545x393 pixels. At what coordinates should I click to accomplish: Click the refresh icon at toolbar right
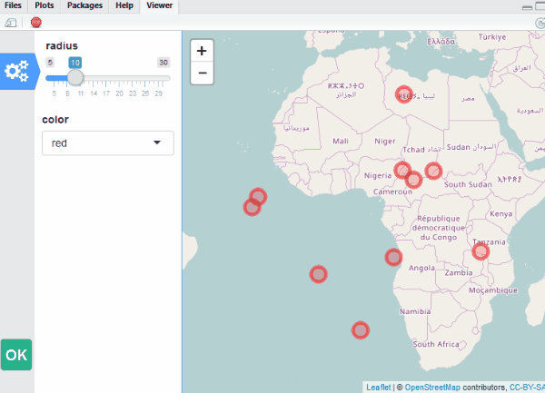tap(540, 21)
